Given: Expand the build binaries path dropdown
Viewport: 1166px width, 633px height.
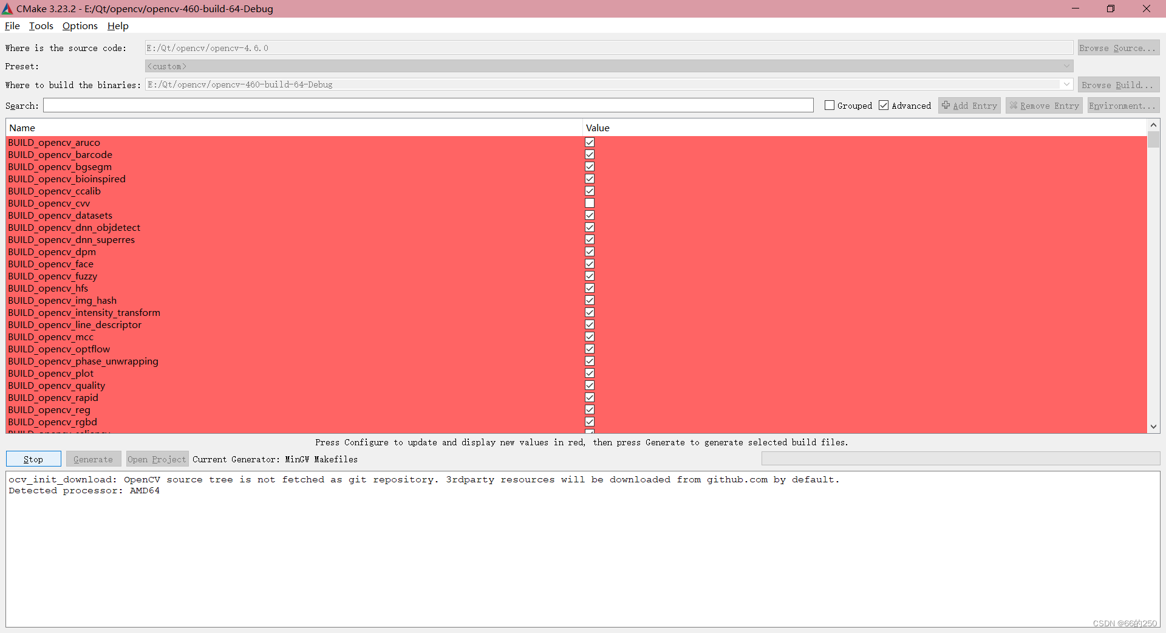Looking at the screenshot, I should coord(1066,84).
